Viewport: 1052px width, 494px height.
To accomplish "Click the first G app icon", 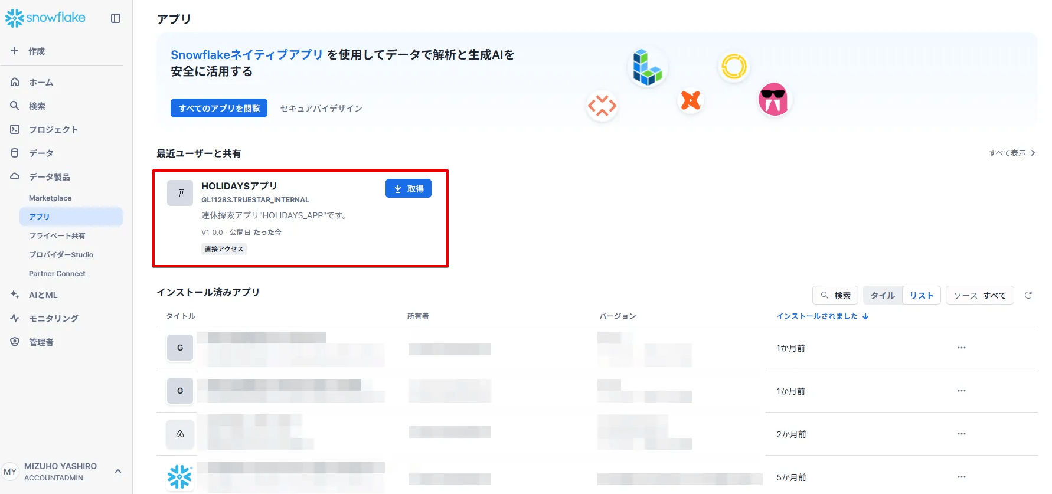I will pyautogui.click(x=180, y=348).
